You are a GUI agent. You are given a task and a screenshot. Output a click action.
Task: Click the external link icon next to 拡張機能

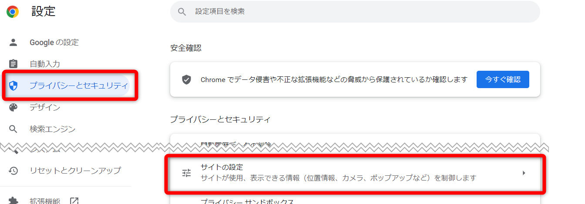tap(74, 201)
